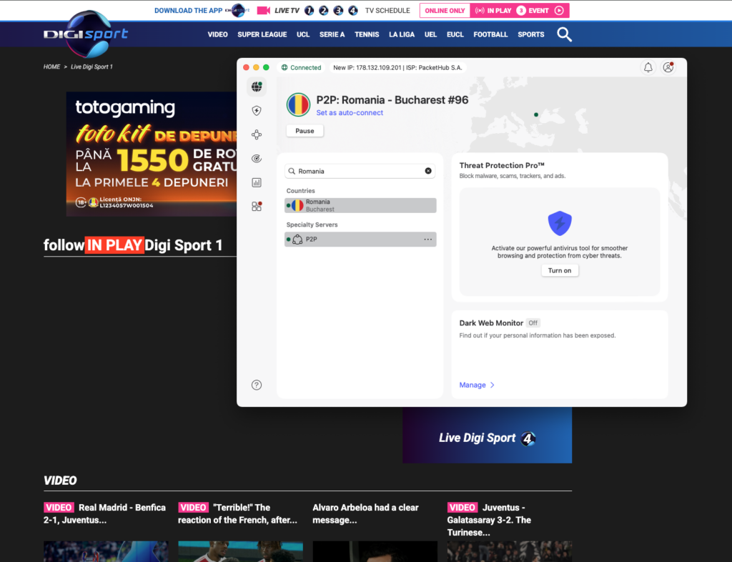Open La Liga menu item
Image resolution: width=732 pixels, height=562 pixels.
point(402,34)
